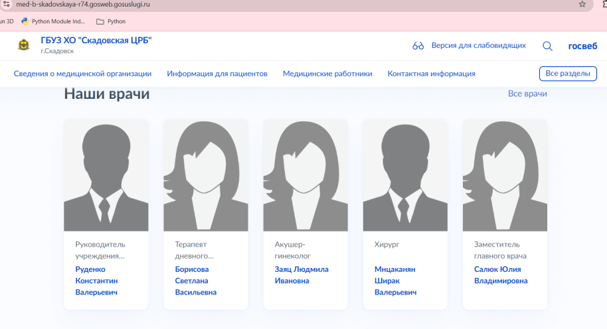Viewport: 607px width, 329px height.
Task: Click Руденко's avatar silhouette photo
Action: (106, 176)
